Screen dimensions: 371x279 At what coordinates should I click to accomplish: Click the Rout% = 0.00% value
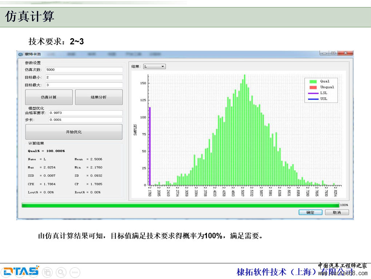coord(88,192)
